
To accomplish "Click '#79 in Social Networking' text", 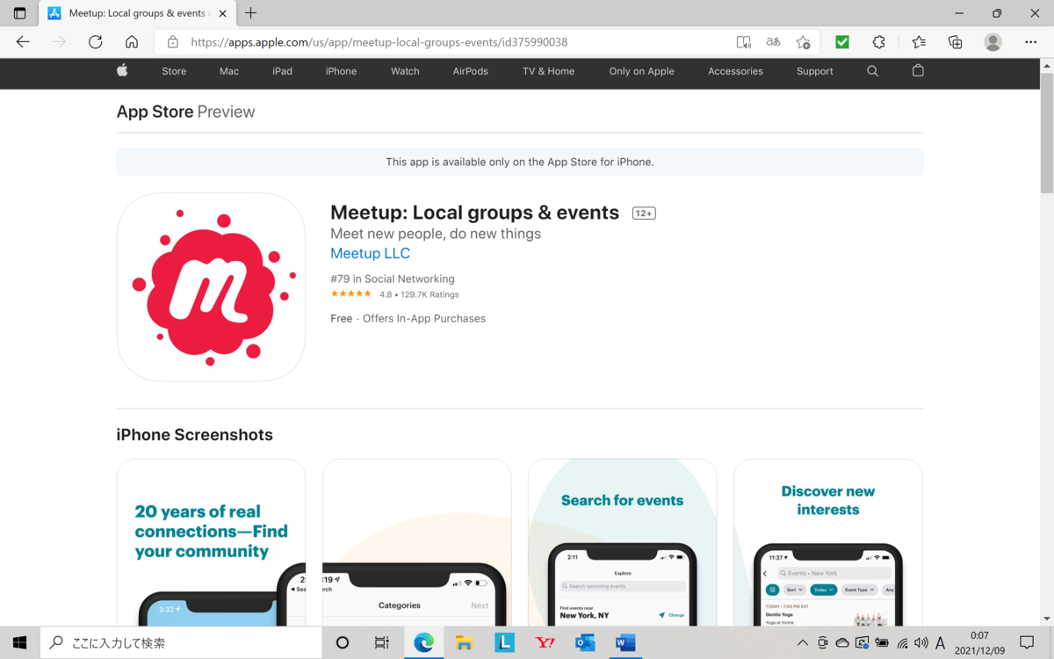I will [x=392, y=279].
